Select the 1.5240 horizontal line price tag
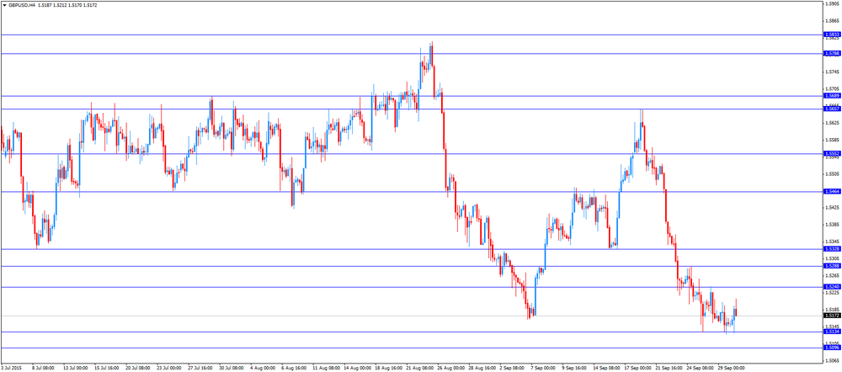This screenshot has width=842, height=372. [832, 287]
